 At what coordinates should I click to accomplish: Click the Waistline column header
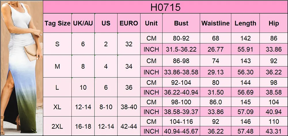pos(215,23)
